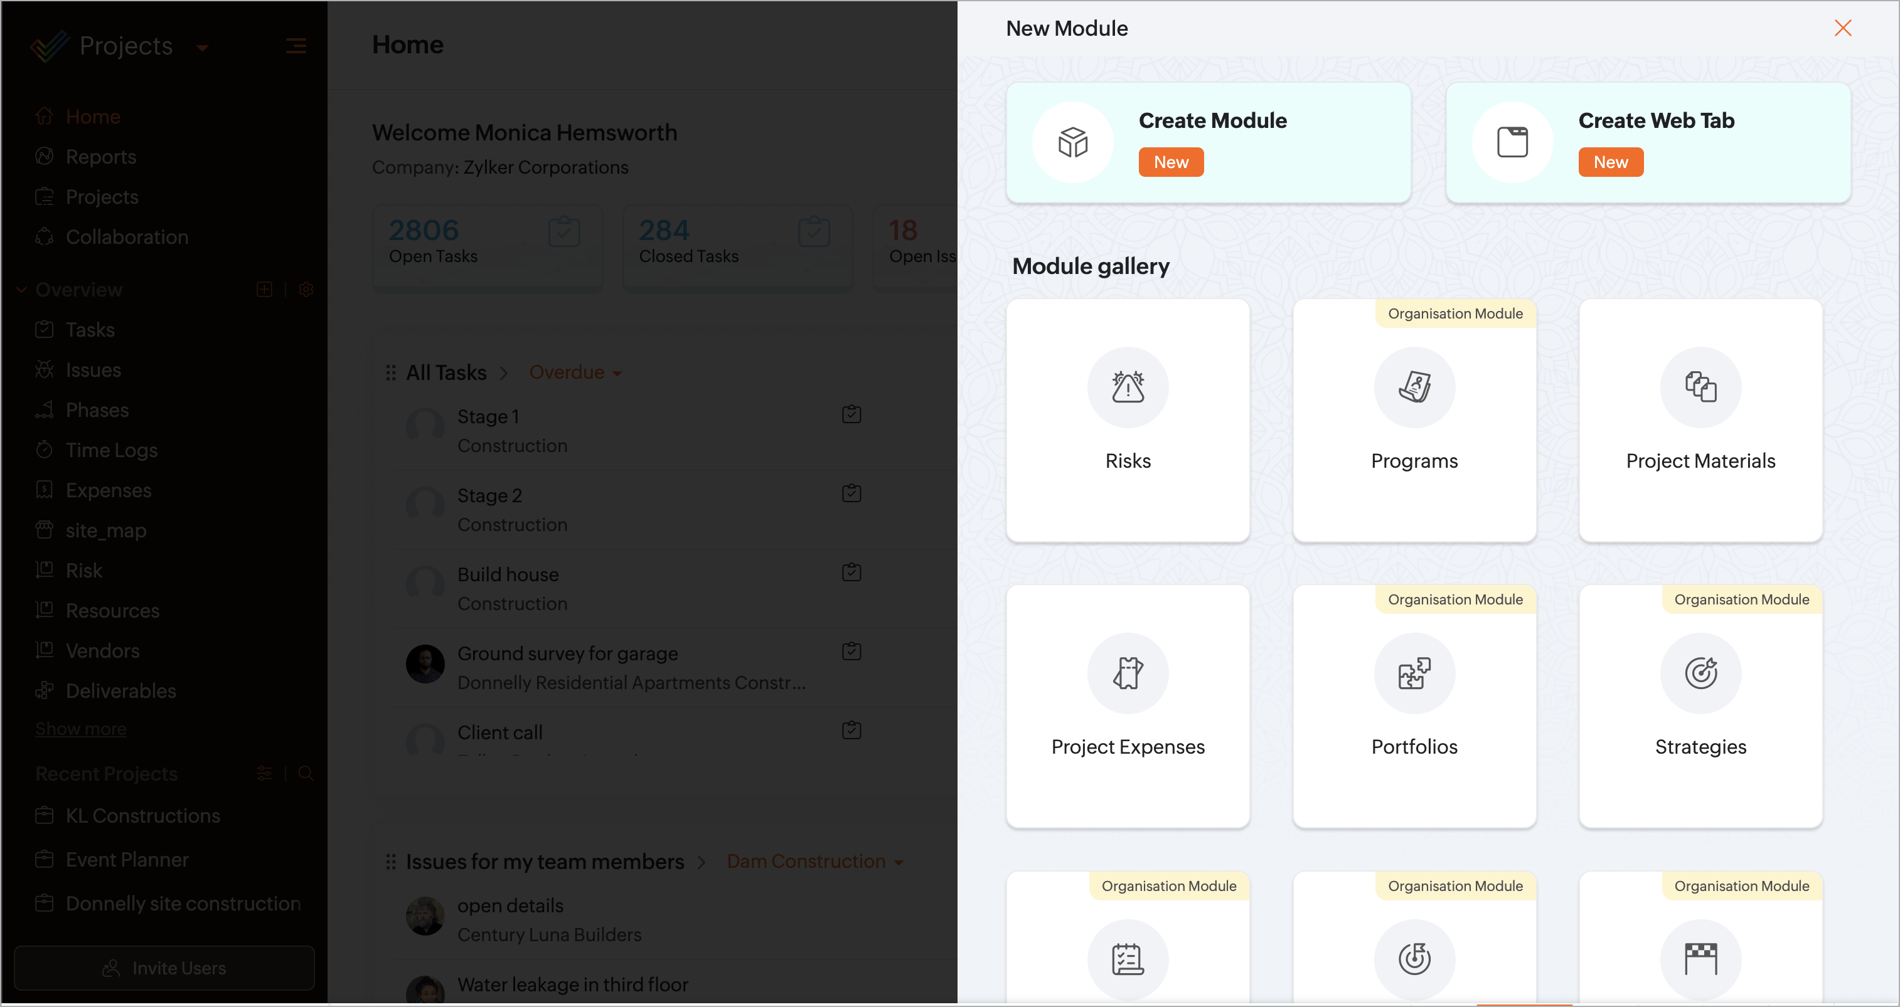Open the Overdue filter dropdown

(575, 373)
